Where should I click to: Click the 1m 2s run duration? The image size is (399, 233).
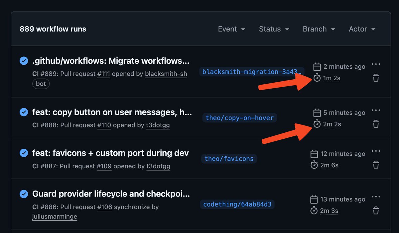pos(332,78)
